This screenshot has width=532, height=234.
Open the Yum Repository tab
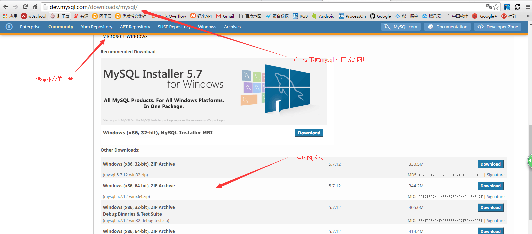pos(97,27)
